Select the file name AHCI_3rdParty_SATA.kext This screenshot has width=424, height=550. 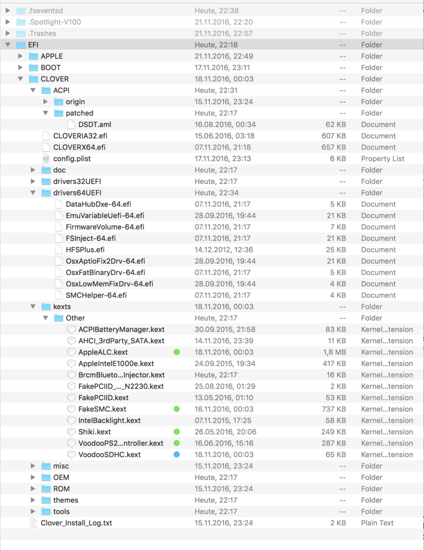tap(122, 341)
